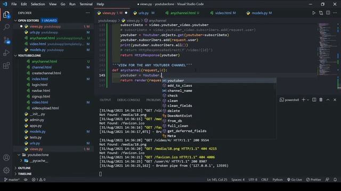Open the File menu
Viewport: 341px width, 191px height.
(14, 4)
